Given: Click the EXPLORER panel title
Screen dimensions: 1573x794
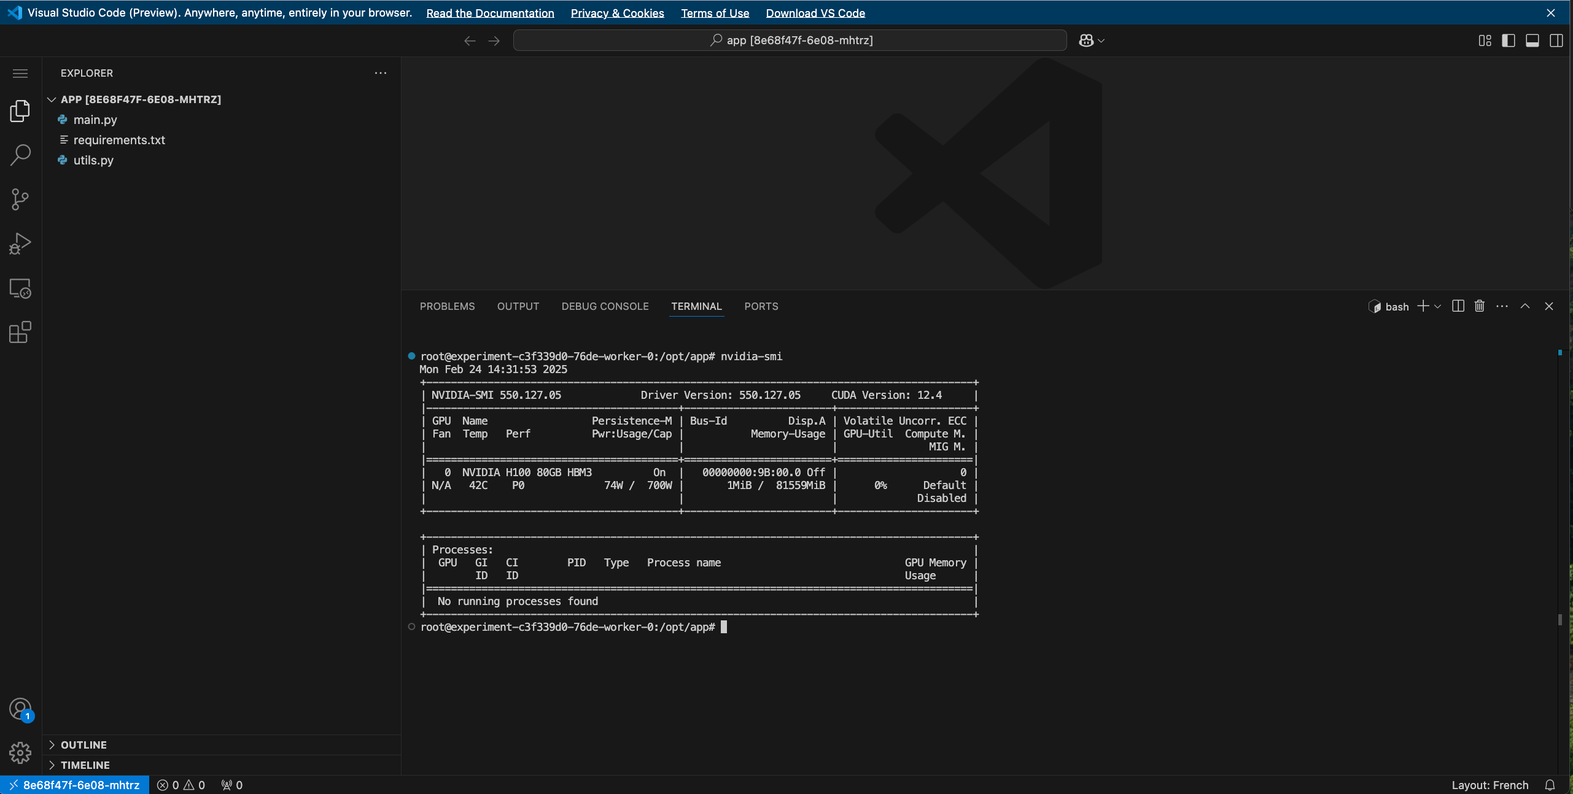Looking at the screenshot, I should tap(87, 73).
